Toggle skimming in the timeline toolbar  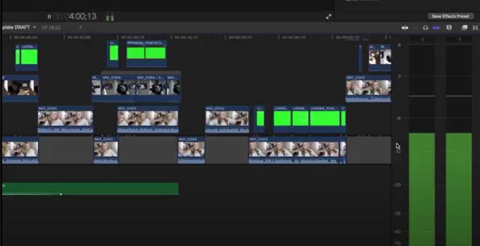pos(405,28)
